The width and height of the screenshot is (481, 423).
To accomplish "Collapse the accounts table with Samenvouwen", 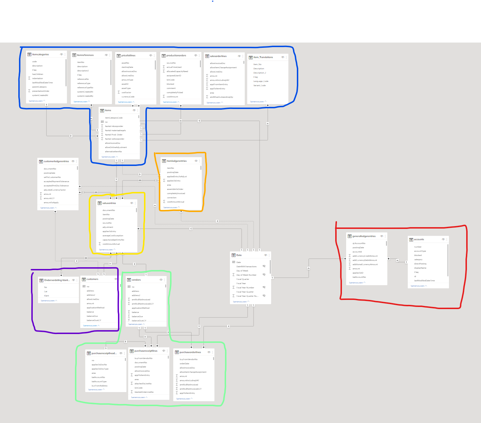I will pos(419,286).
